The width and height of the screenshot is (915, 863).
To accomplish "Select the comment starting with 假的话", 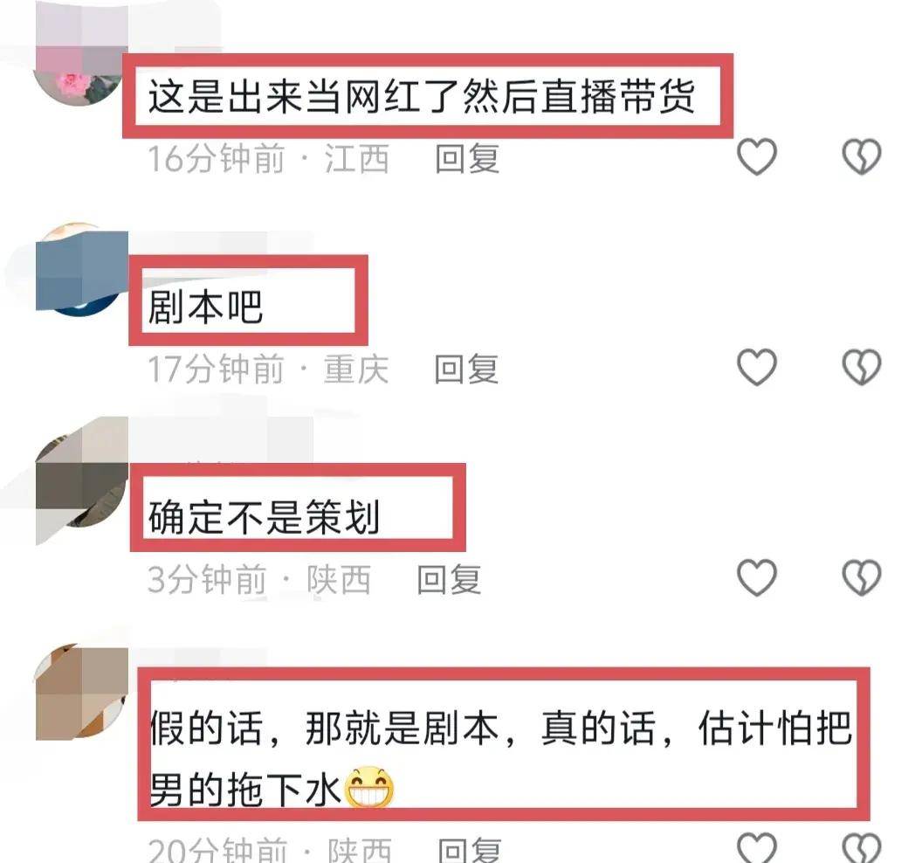I will click(500, 758).
